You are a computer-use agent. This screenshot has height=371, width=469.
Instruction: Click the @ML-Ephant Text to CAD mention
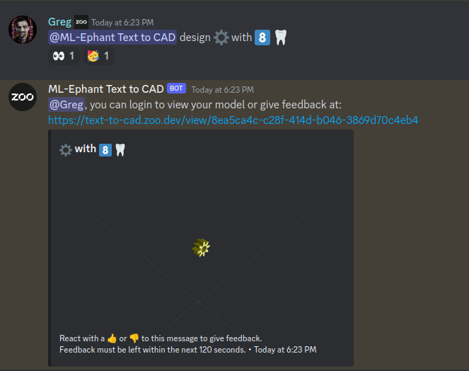point(112,38)
